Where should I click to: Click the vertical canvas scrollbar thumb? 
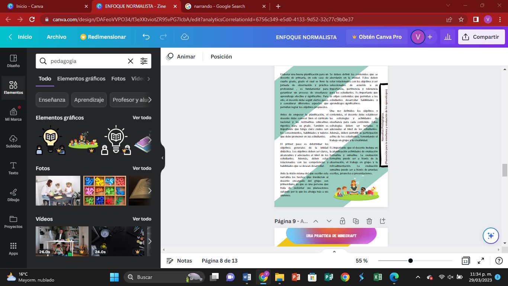(x=505, y=170)
